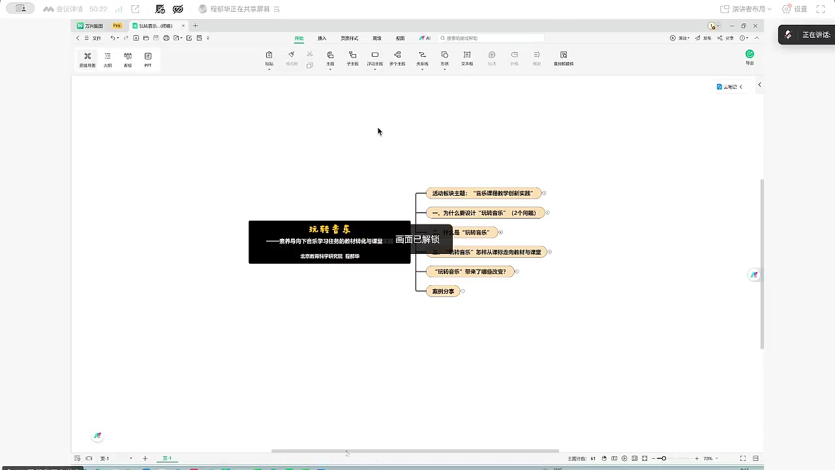835x470 pixels.
Task: Open the 插入 ribbon tab
Action: tap(322, 38)
